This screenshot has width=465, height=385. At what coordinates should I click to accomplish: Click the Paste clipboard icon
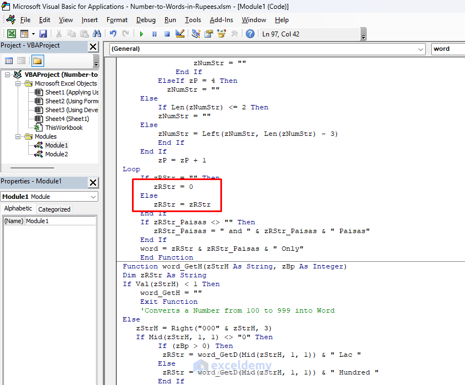(84, 34)
